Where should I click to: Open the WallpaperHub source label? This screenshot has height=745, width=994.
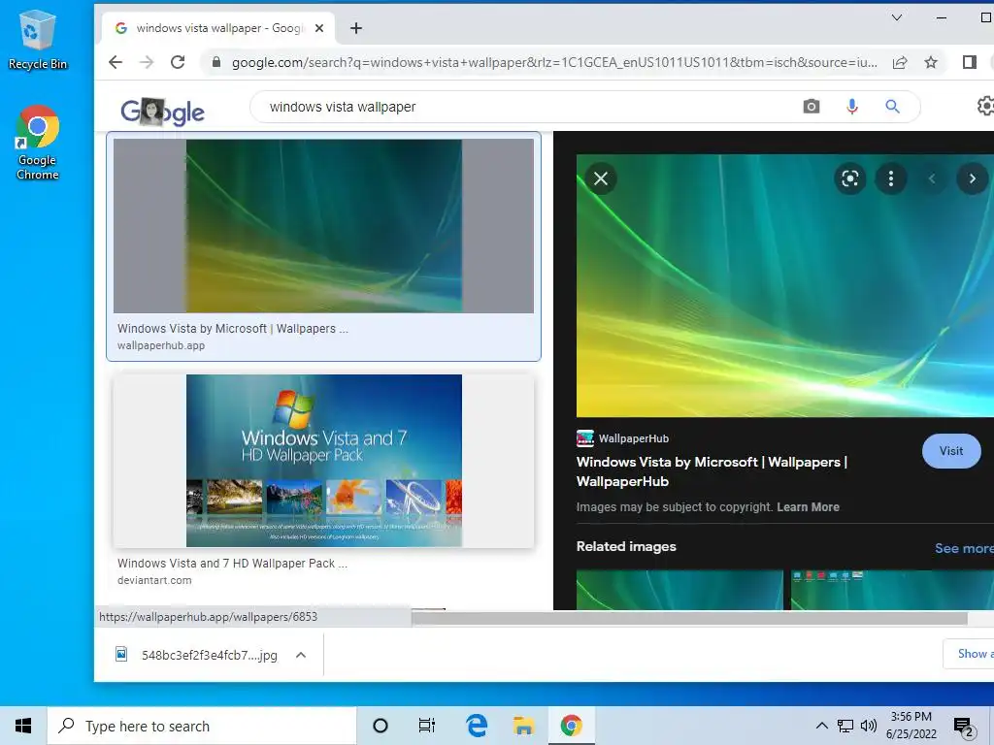(622, 438)
